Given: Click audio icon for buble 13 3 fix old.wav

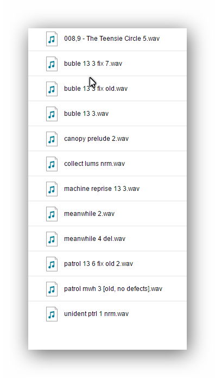Looking at the screenshot, I should pos(52,89).
